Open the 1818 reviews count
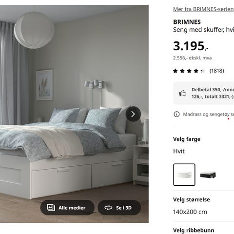Viewport: 234px width, 234px height. pyautogui.click(x=217, y=71)
